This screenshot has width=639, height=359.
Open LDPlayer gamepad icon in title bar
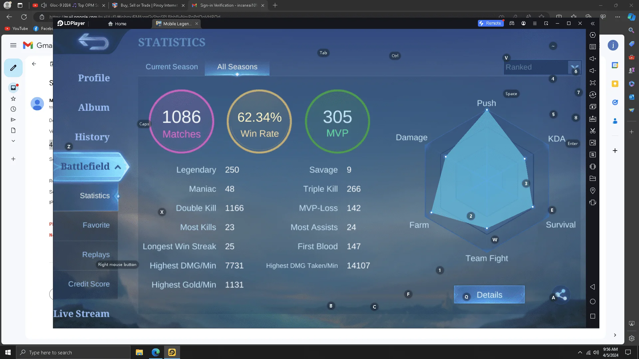click(x=512, y=23)
